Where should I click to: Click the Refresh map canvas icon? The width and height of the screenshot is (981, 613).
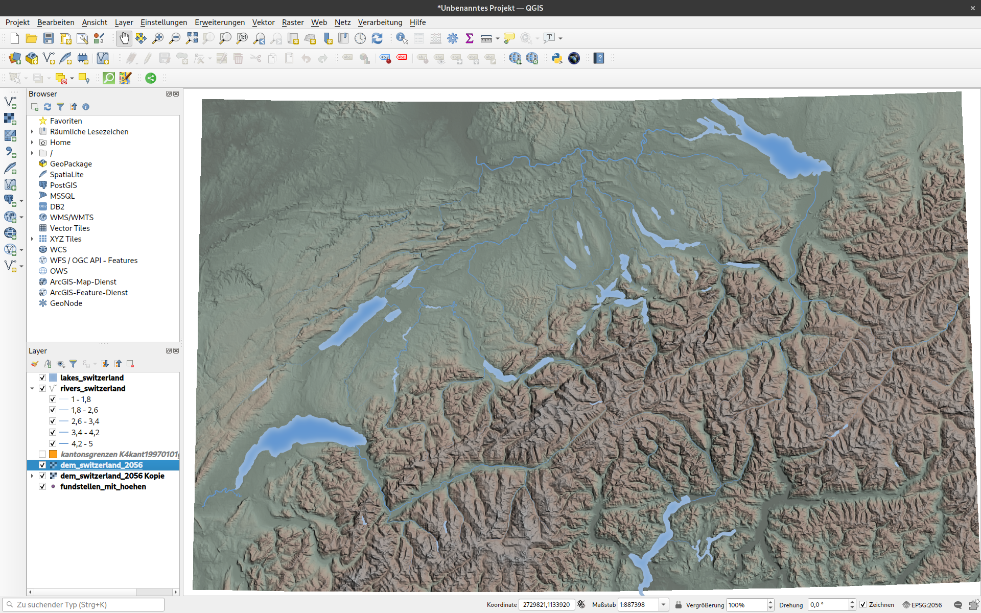coord(377,38)
